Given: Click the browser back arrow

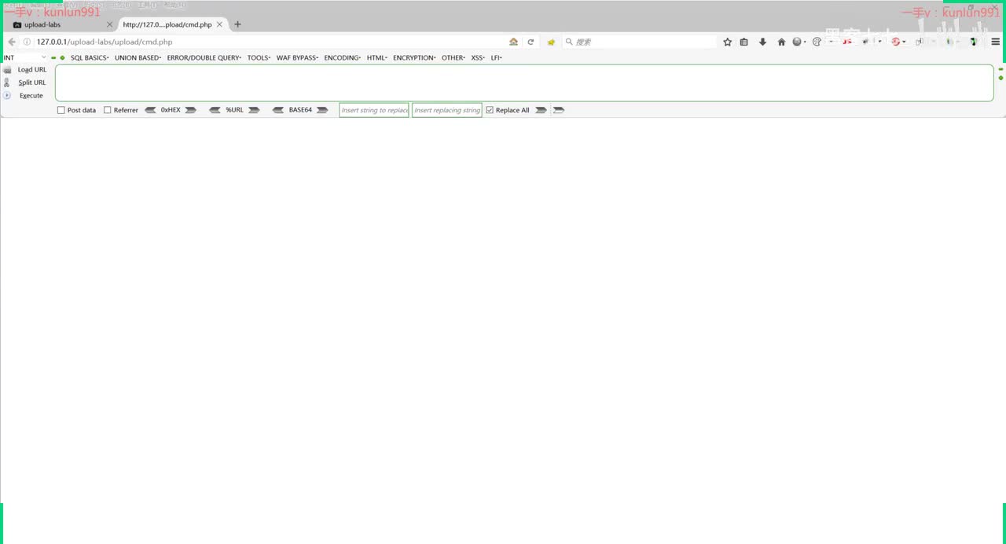Looking at the screenshot, I should (x=11, y=42).
